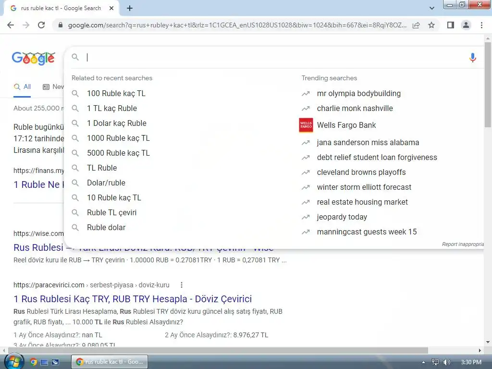492x369 pixels.
Task: Go back to the previous page
Action: click(x=11, y=25)
